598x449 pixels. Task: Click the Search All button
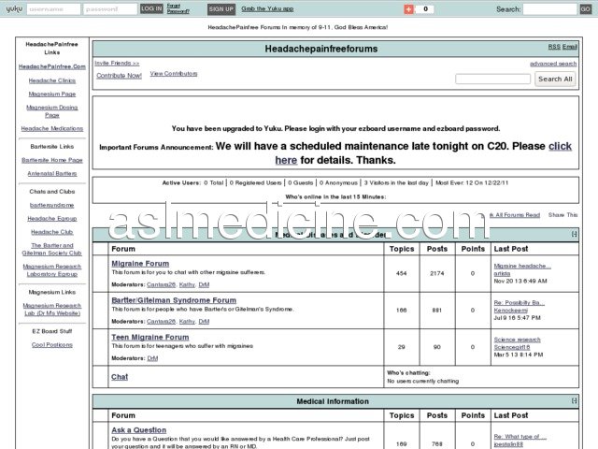click(555, 79)
